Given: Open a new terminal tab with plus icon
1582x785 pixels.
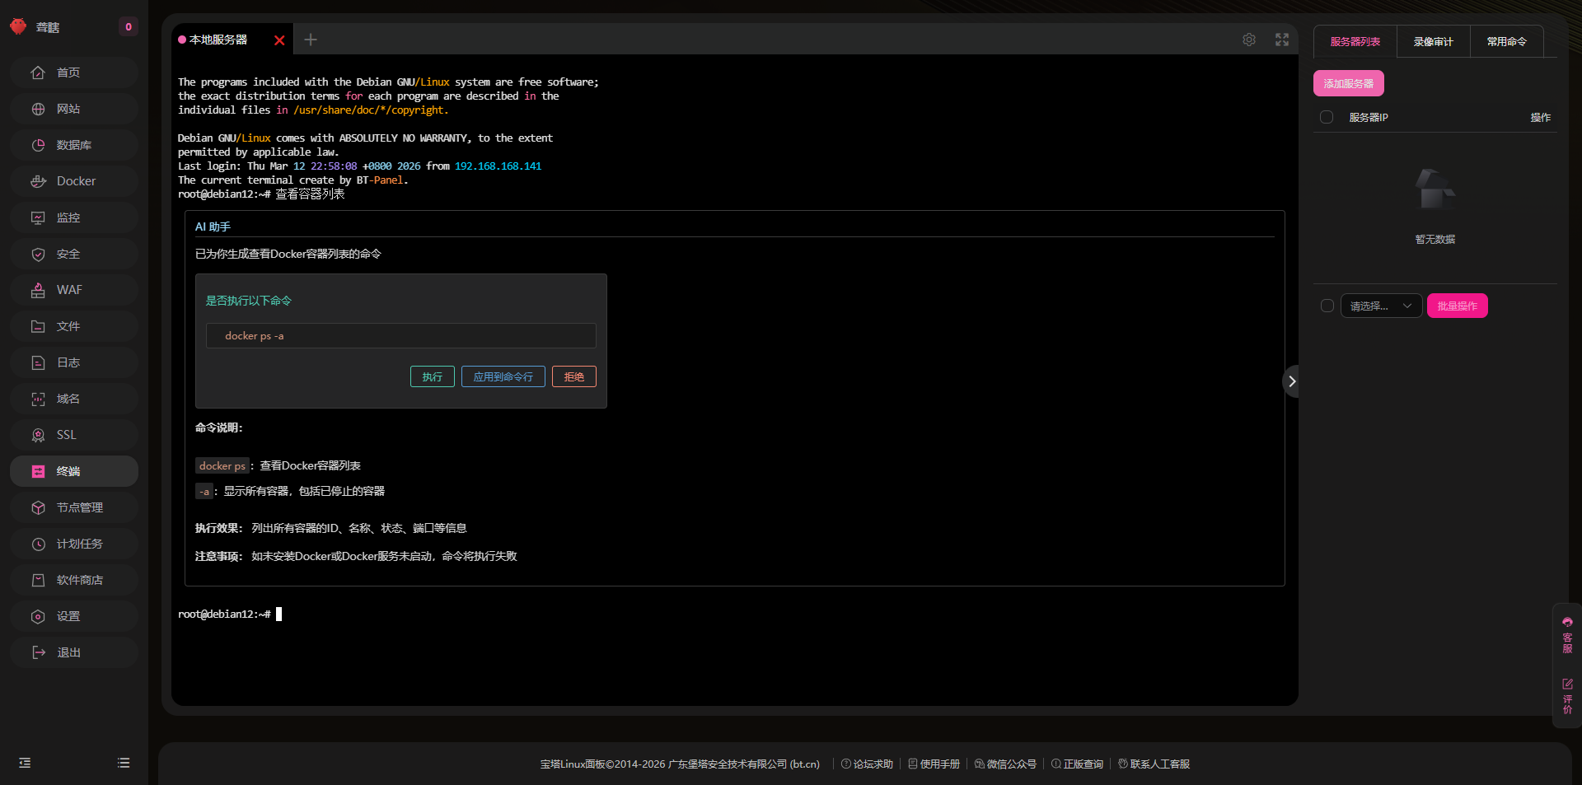Looking at the screenshot, I should pos(311,40).
